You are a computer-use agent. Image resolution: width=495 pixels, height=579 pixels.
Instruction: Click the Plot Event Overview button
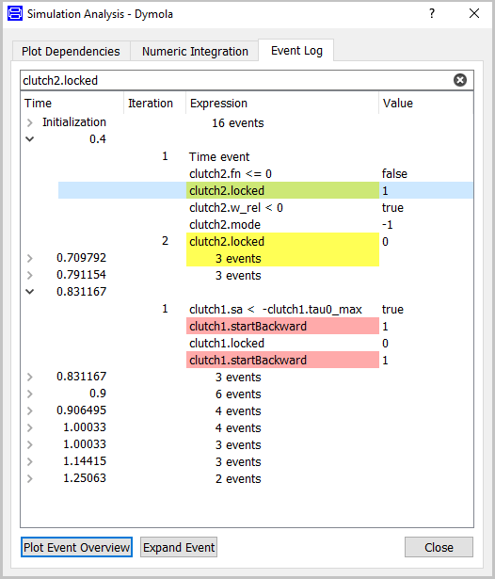click(x=76, y=547)
